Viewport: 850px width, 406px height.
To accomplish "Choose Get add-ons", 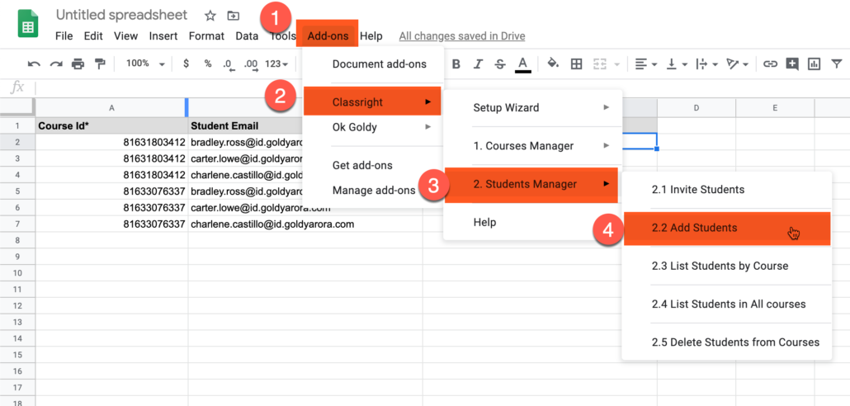I will [374, 165].
